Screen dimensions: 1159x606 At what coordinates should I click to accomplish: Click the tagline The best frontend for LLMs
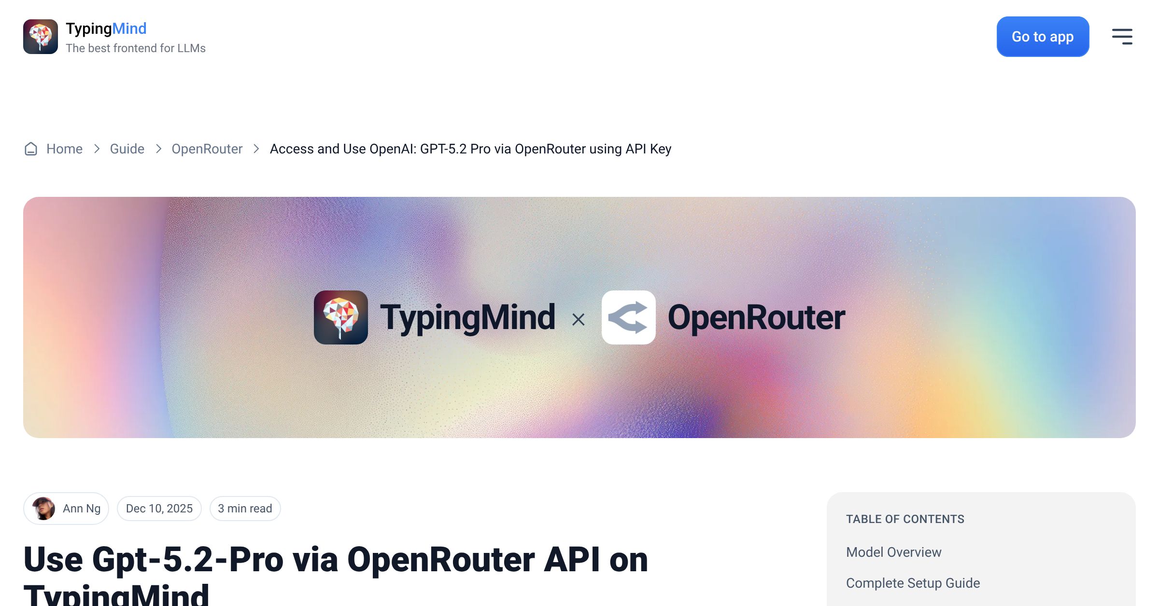pyautogui.click(x=136, y=48)
